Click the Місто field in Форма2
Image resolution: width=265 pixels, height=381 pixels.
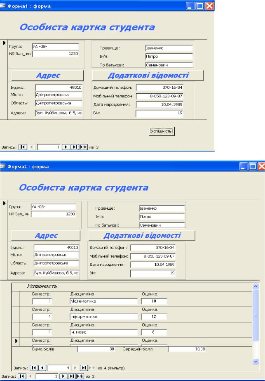[x=56, y=255]
